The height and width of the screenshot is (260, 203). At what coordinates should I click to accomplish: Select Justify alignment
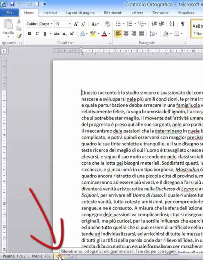(142, 34)
